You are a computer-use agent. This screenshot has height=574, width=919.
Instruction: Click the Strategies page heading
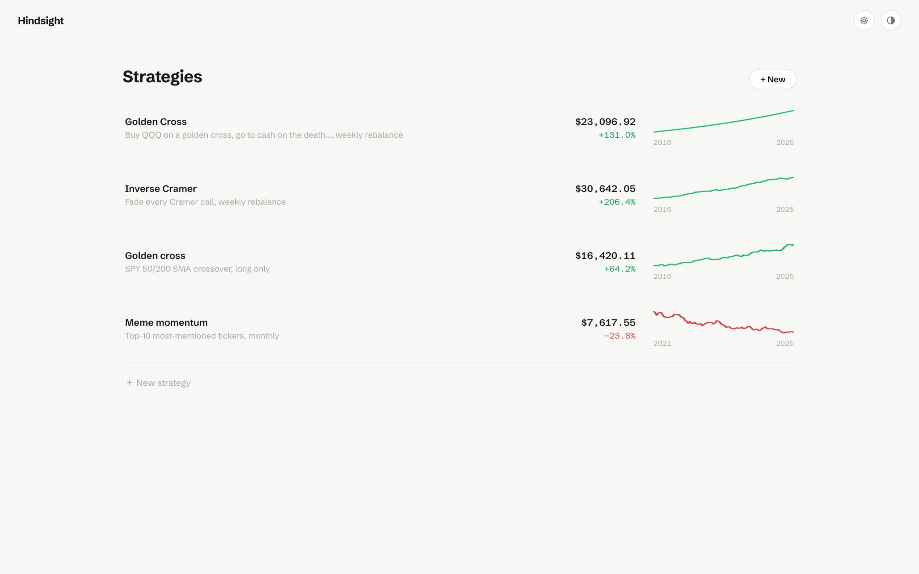click(162, 77)
